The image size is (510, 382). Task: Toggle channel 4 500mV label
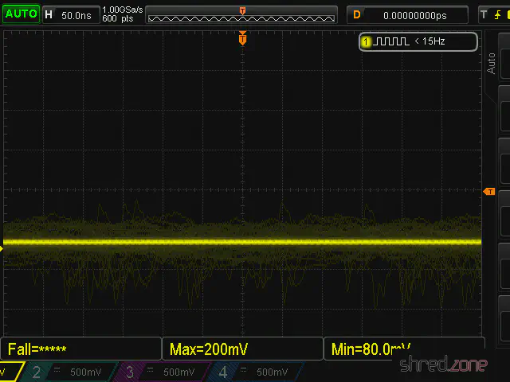[253, 372]
